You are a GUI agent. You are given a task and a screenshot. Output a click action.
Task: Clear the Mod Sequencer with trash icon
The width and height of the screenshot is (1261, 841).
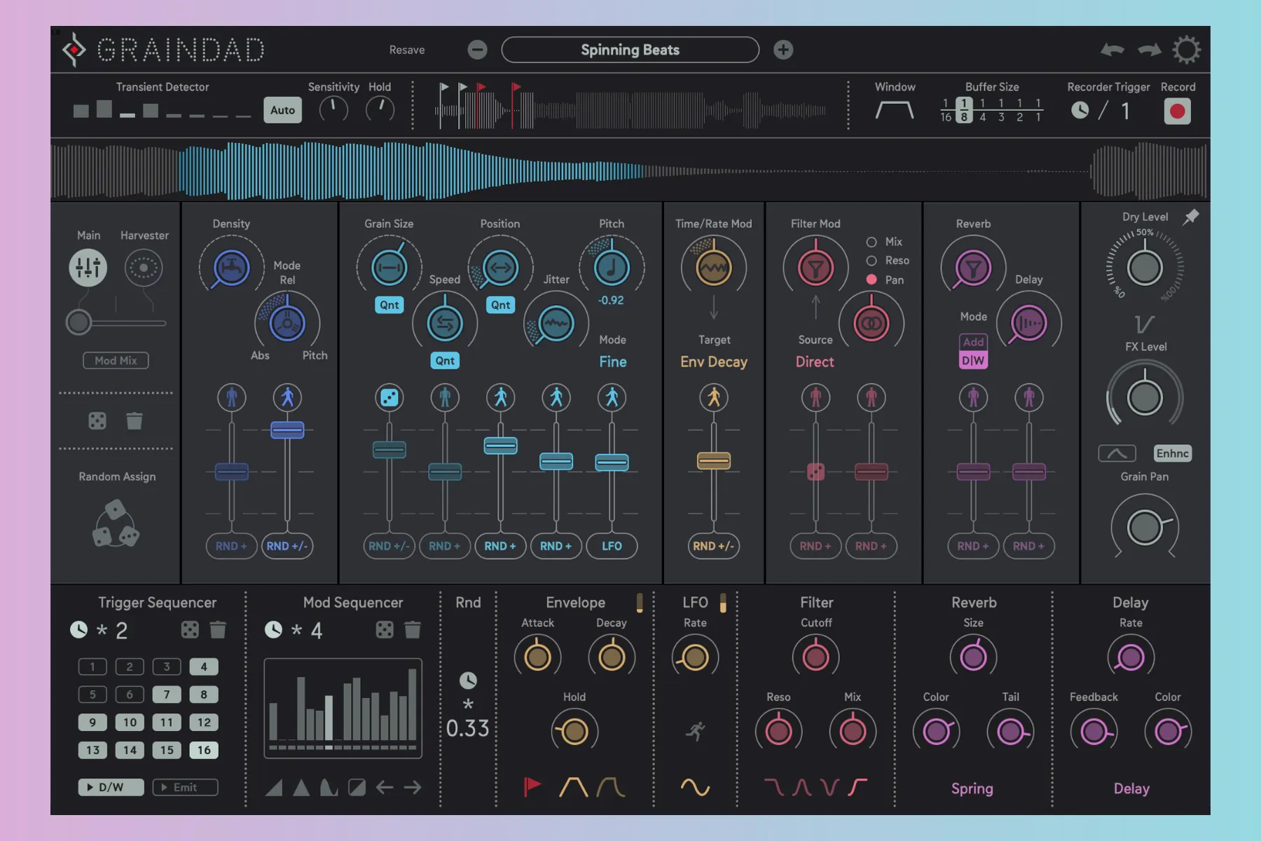coord(413,630)
